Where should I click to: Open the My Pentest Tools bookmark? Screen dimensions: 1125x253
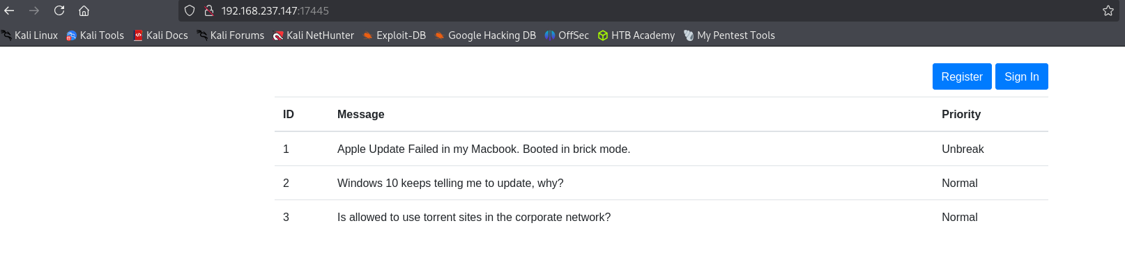click(729, 35)
